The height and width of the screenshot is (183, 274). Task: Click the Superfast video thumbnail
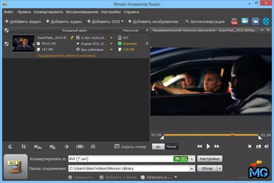tap(24, 44)
